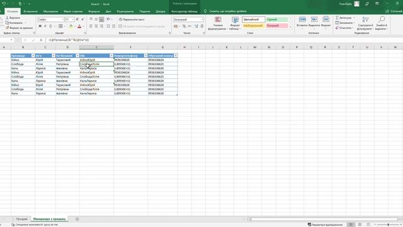The image size is (403, 227).
Task: Apply the percent style (%)
Action: point(184,26)
